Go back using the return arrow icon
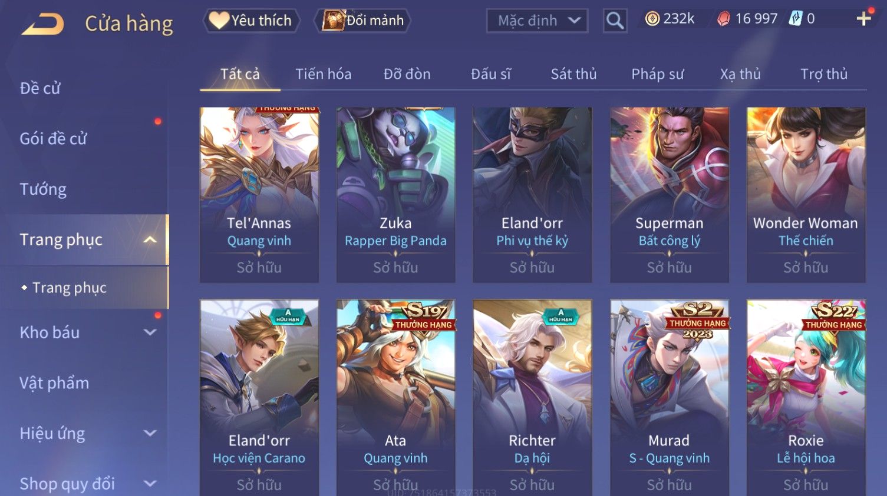 [43, 24]
